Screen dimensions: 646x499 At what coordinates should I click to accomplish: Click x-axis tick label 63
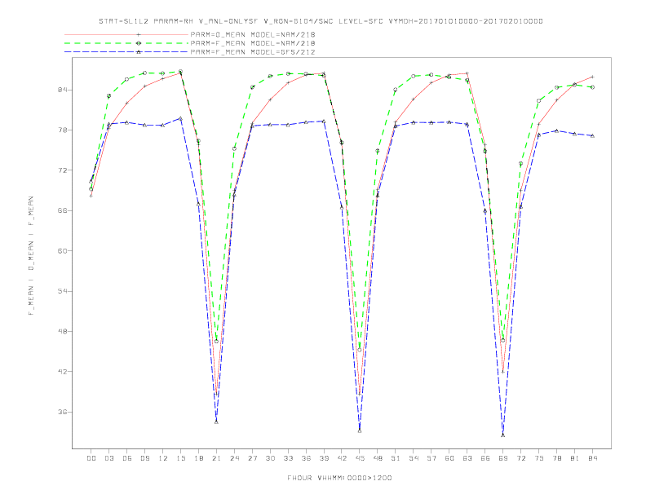(467, 458)
